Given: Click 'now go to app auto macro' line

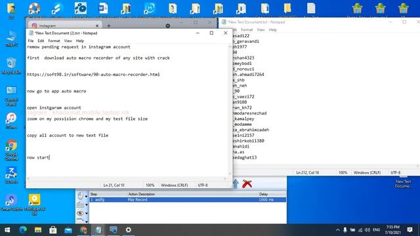Looking at the screenshot, I should pyautogui.click(x=56, y=91).
